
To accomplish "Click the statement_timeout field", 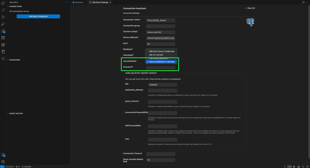I will tap(162, 91).
